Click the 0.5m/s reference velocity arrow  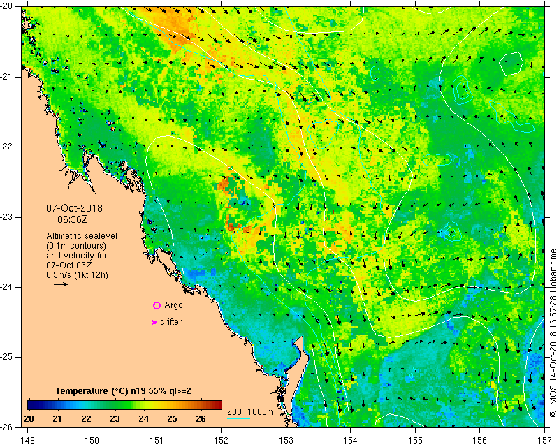61,284
